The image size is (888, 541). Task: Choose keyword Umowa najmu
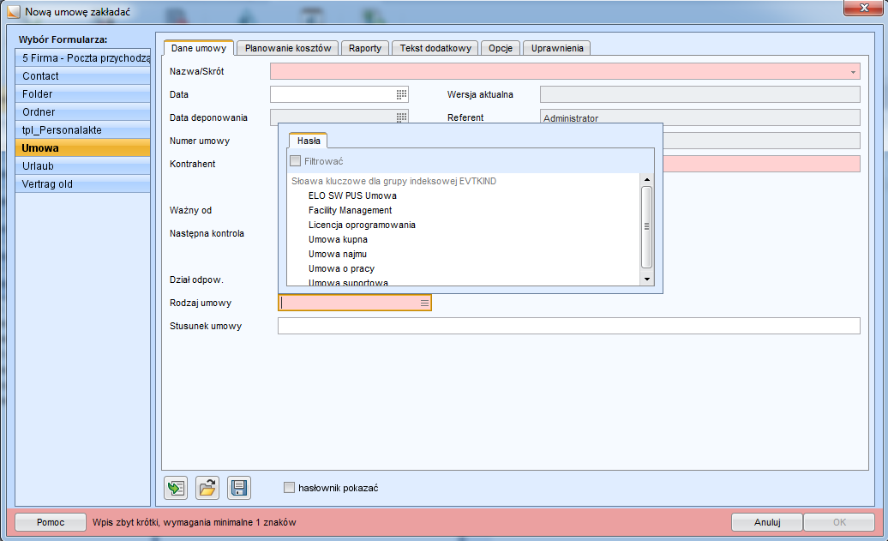338,254
